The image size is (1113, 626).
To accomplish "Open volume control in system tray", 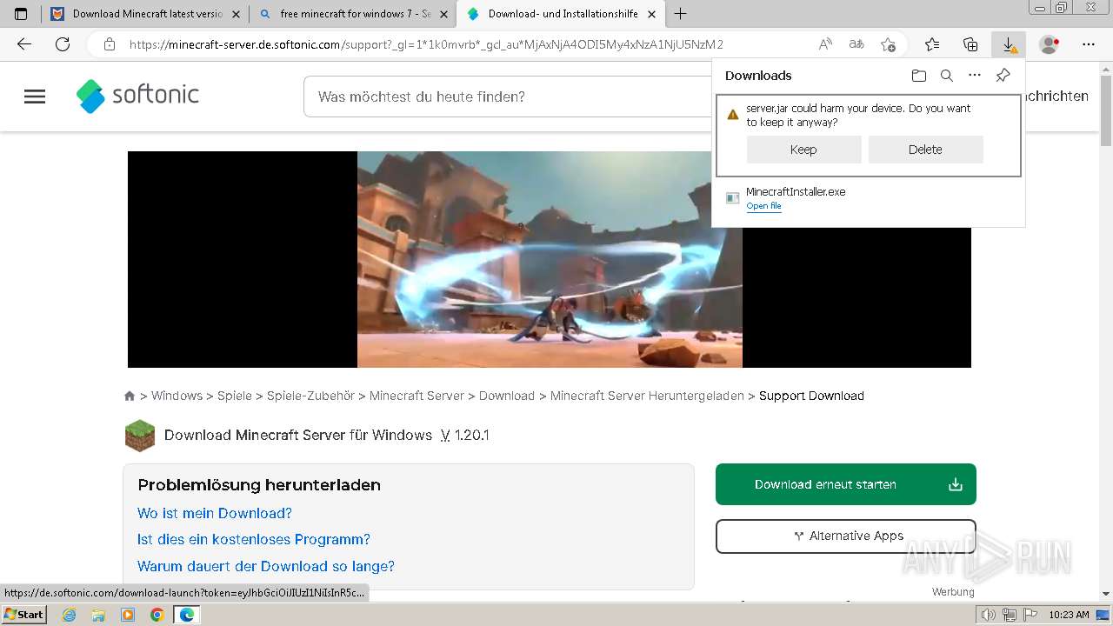I will coord(989,615).
